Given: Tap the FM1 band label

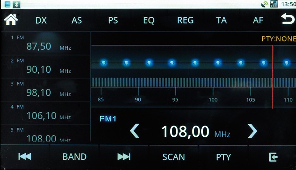Looking at the screenshot, I should (108, 119).
